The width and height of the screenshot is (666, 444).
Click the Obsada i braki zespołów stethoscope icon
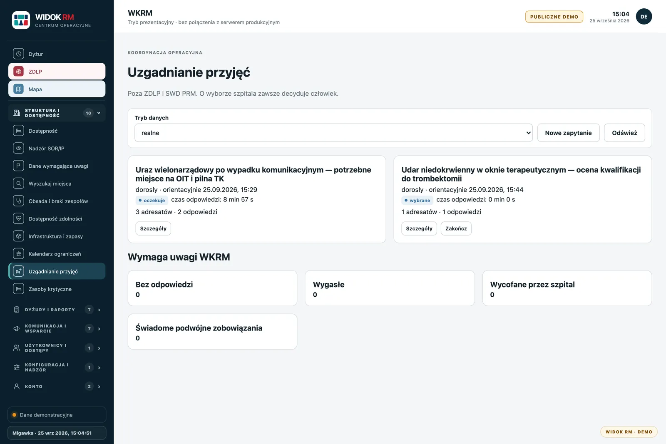tap(18, 201)
